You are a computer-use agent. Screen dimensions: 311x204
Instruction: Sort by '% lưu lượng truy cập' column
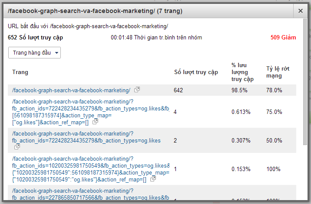(x=242, y=72)
